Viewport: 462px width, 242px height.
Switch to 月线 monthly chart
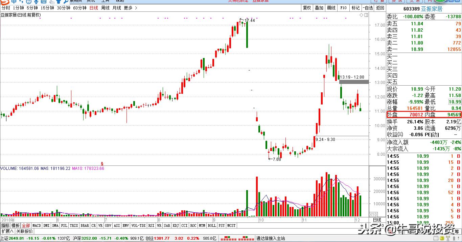click(117, 8)
